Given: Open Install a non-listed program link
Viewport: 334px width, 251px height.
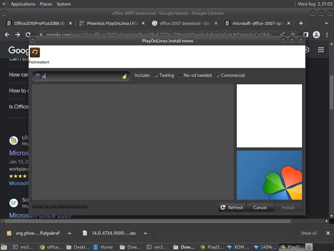Looking at the screenshot, I should [x=59, y=206].
